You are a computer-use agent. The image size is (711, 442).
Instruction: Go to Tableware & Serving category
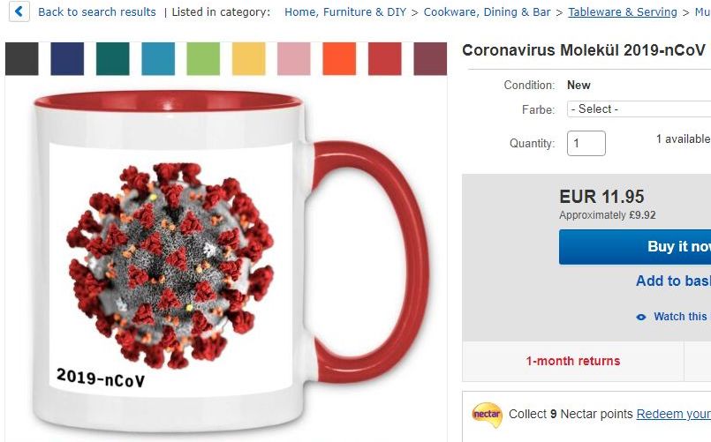coord(623,11)
